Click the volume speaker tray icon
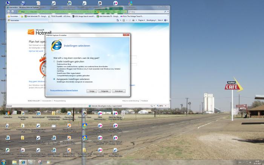264x165 pixels. pos(250,162)
